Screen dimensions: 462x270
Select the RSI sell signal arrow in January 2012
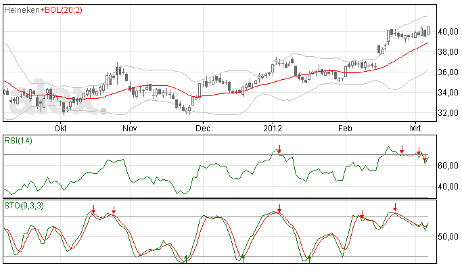coord(279,149)
